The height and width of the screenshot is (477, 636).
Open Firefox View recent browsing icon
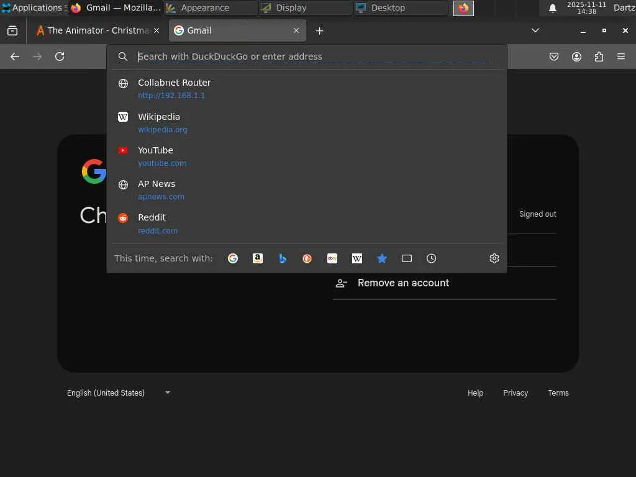[12, 30]
